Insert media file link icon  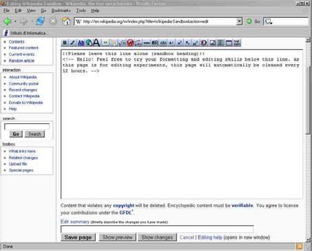(114, 43)
